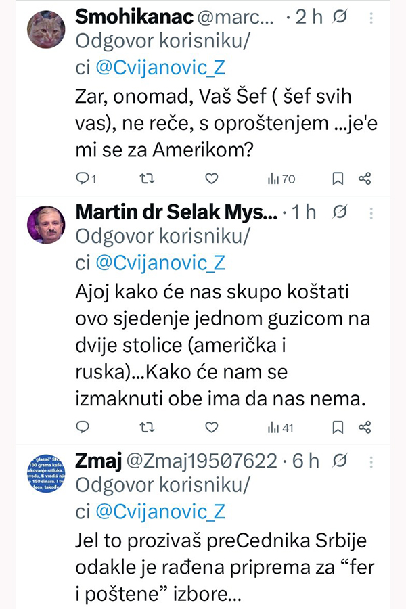Reply to Smohikanac's tweet

[x=83, y=179]
